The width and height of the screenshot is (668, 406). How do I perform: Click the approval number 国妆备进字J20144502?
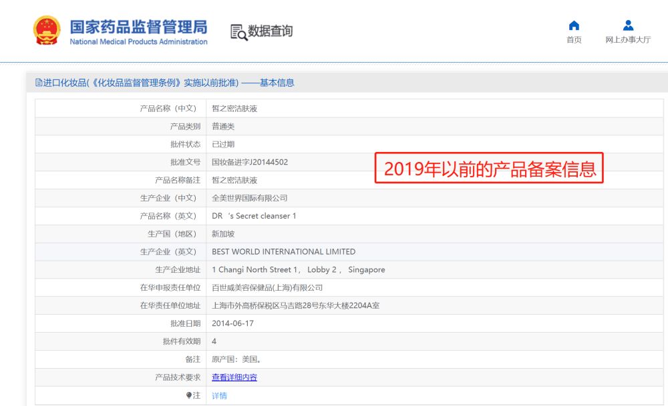coord(250,162)
